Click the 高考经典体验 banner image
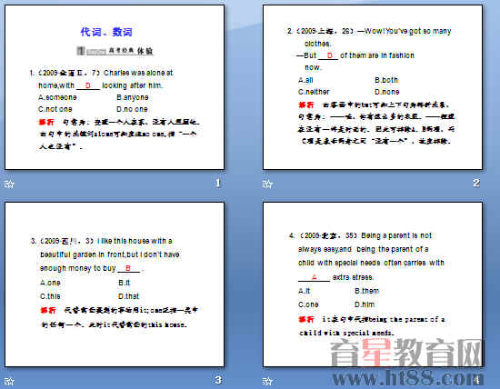500x389 pixels. coord(115,51)
